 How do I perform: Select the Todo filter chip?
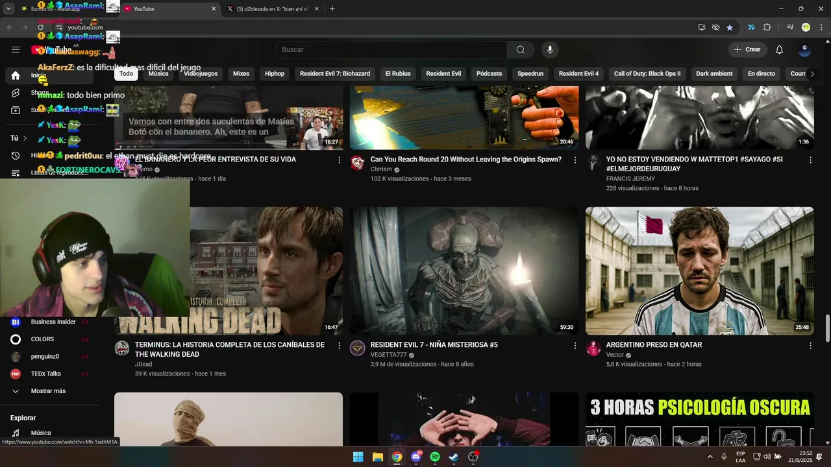tap(126, 74)
